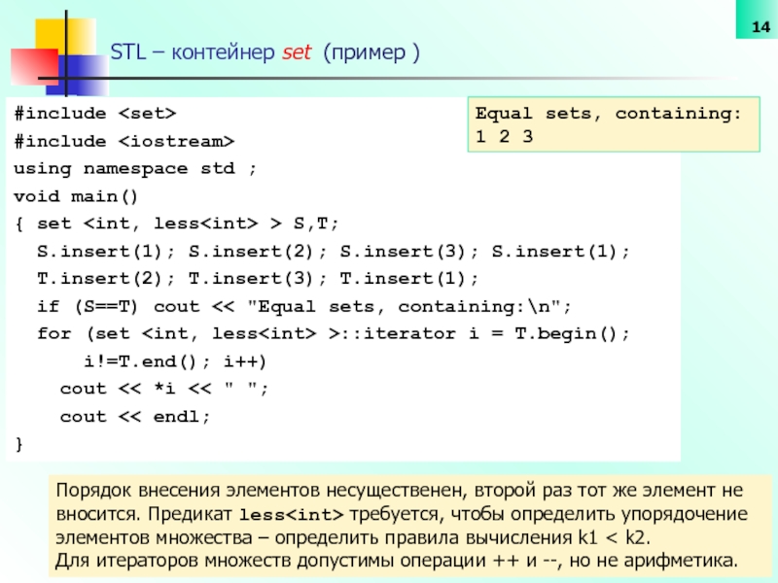
Task: Click the line starting with "T.insert(2);"
Action: pos(258,279)
